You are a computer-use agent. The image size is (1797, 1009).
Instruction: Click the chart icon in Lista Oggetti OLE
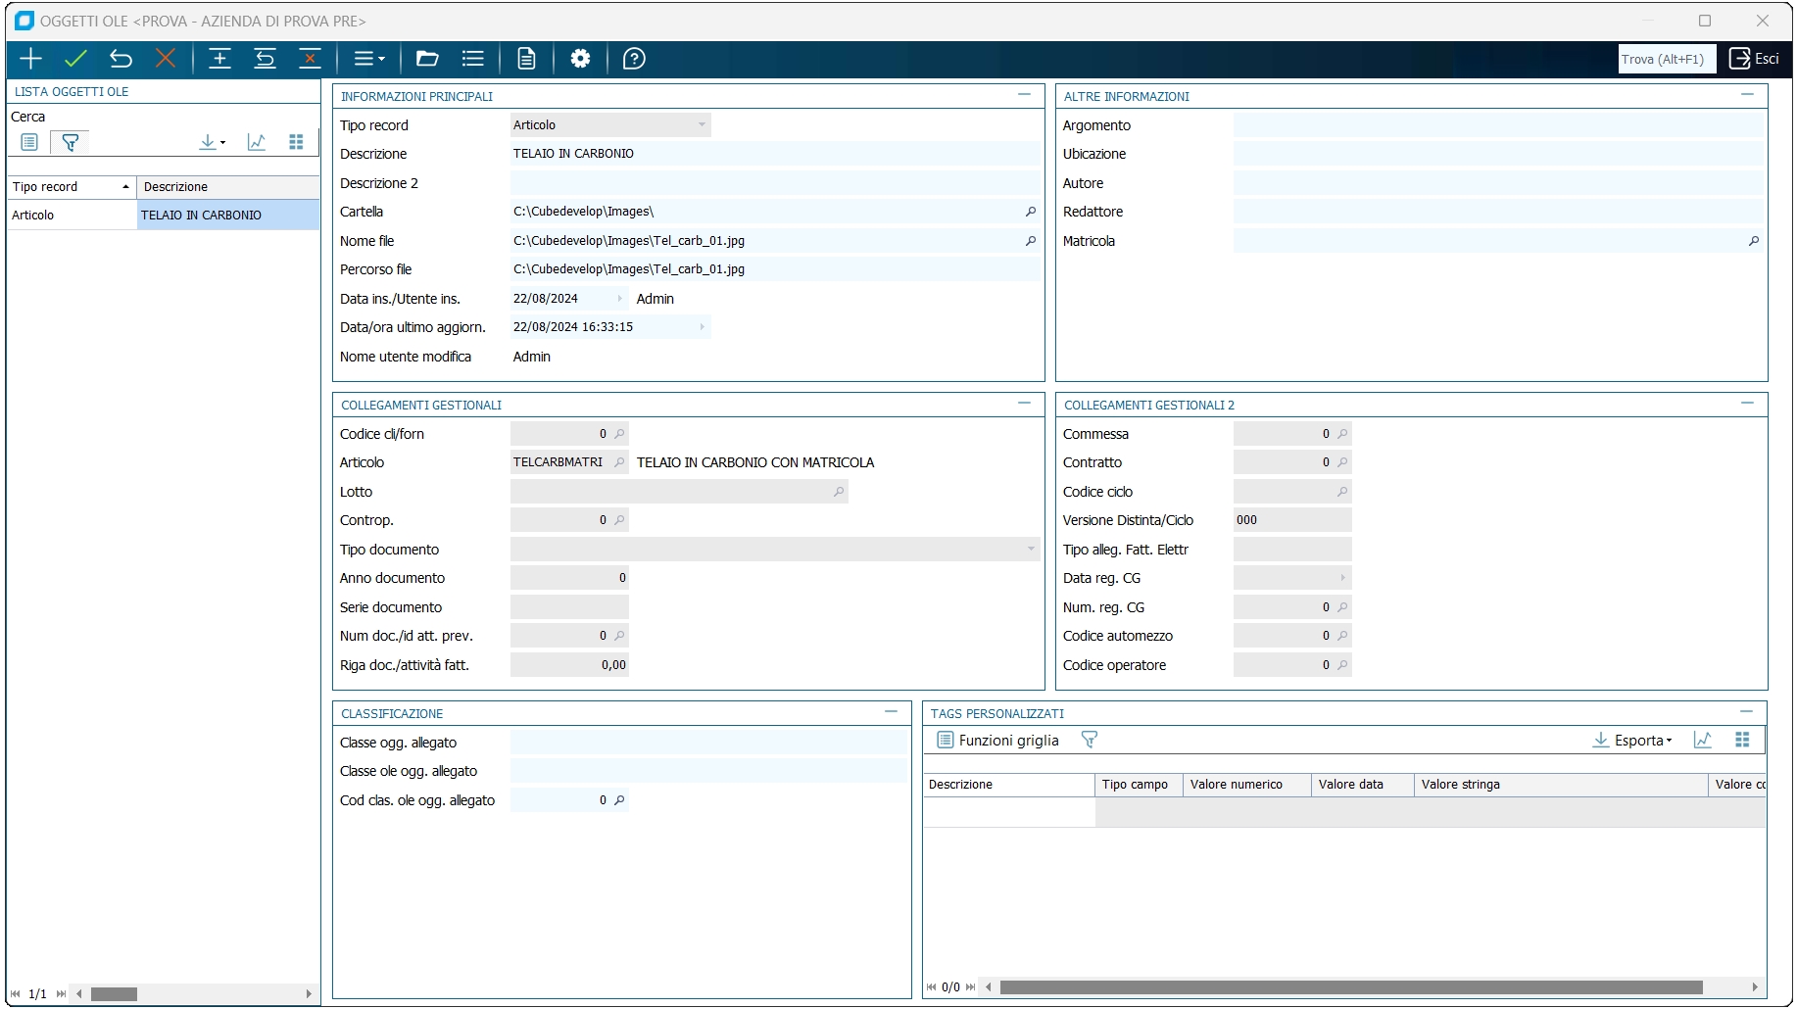[257, 142]
